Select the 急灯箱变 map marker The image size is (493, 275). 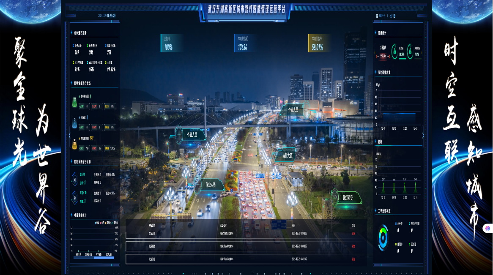(348, 197)
